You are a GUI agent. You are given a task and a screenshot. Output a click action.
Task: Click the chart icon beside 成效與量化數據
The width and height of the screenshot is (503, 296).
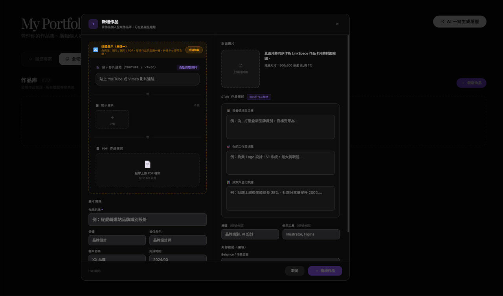click(229, 182)
